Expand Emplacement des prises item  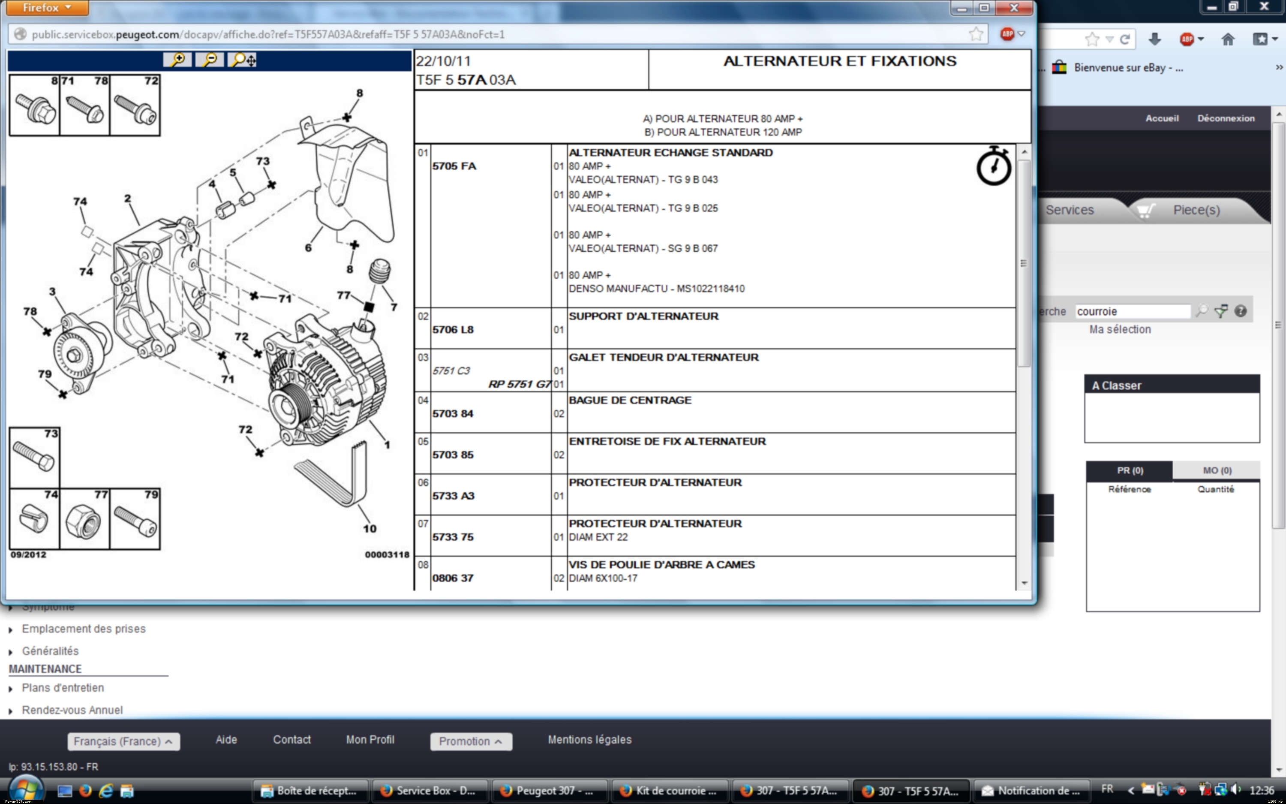[84, 629]
